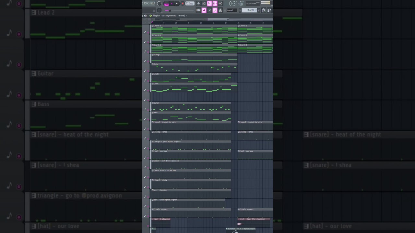This screenshot has height=233, width=415.
Task: Click the record button
Action: pyautogui.click(x=183, y=4)
